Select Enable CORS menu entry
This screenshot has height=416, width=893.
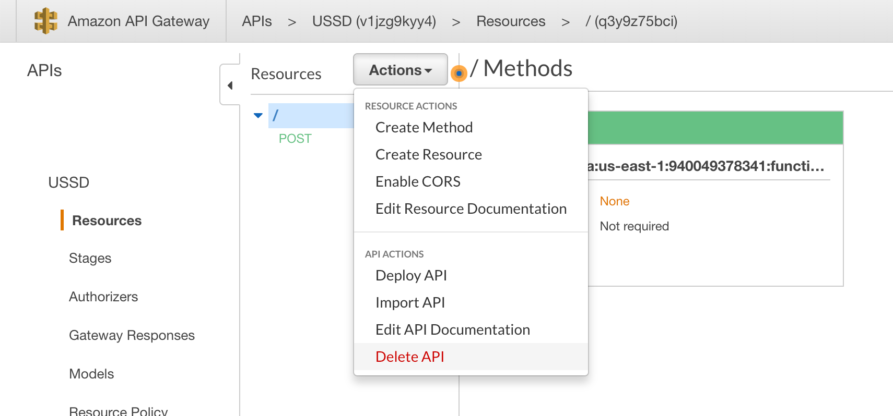(418, 181)
